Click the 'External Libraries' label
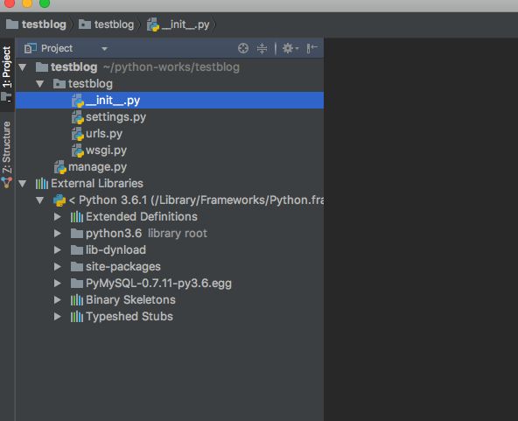The height and width of the screenshot is (421, 518). [97, 184]
